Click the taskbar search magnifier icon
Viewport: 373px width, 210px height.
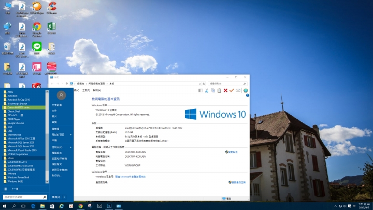[14, 206]
